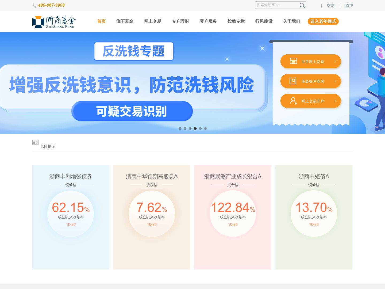Image resolution: width=385 pixels, height=289 pixels.
Task: Open the 行风建设 menu
Action: [x=264, y=21]
